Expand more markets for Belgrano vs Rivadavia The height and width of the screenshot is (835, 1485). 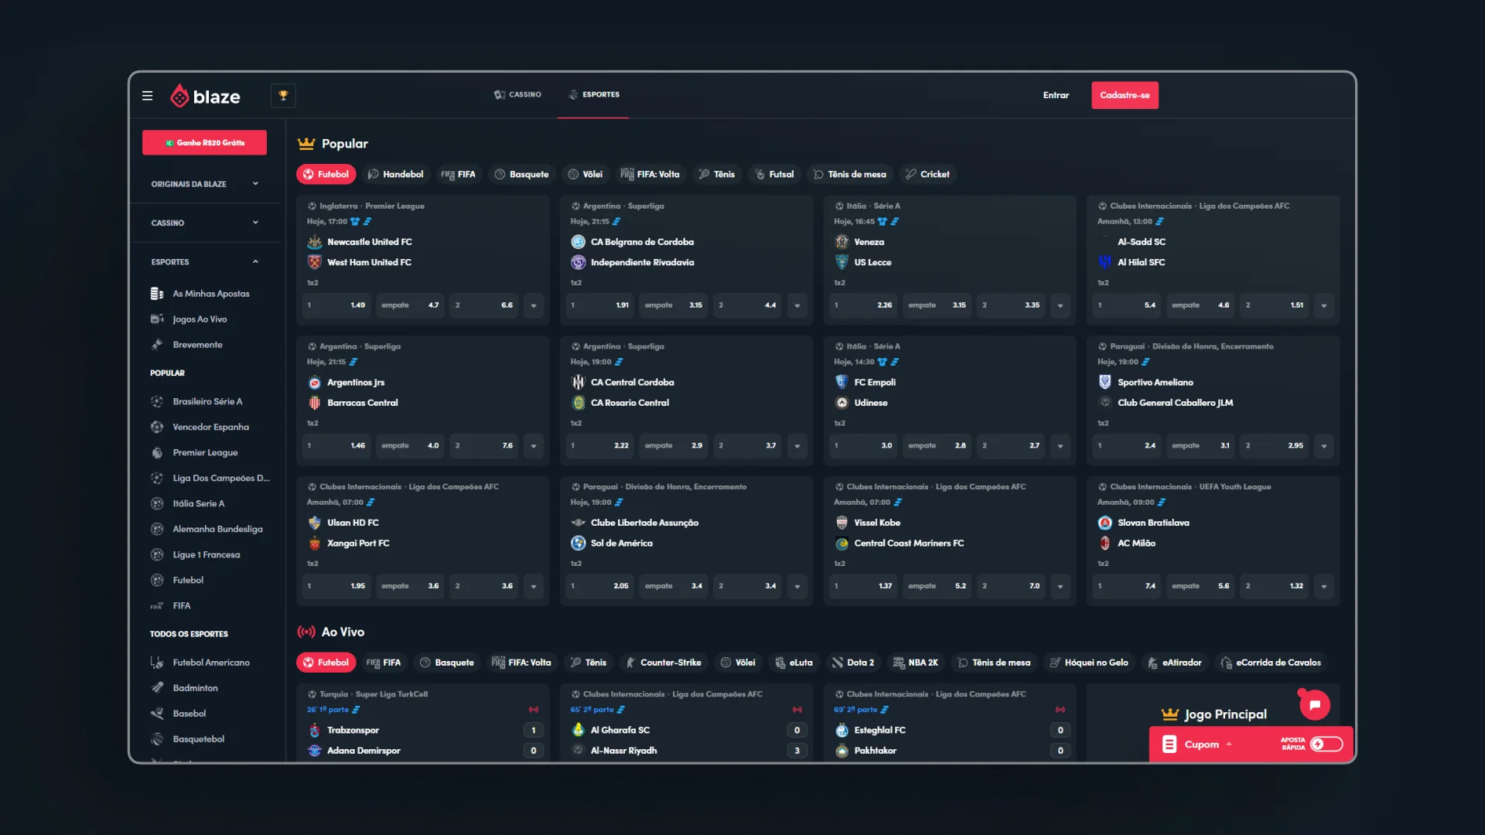click(x=797, y=305)
